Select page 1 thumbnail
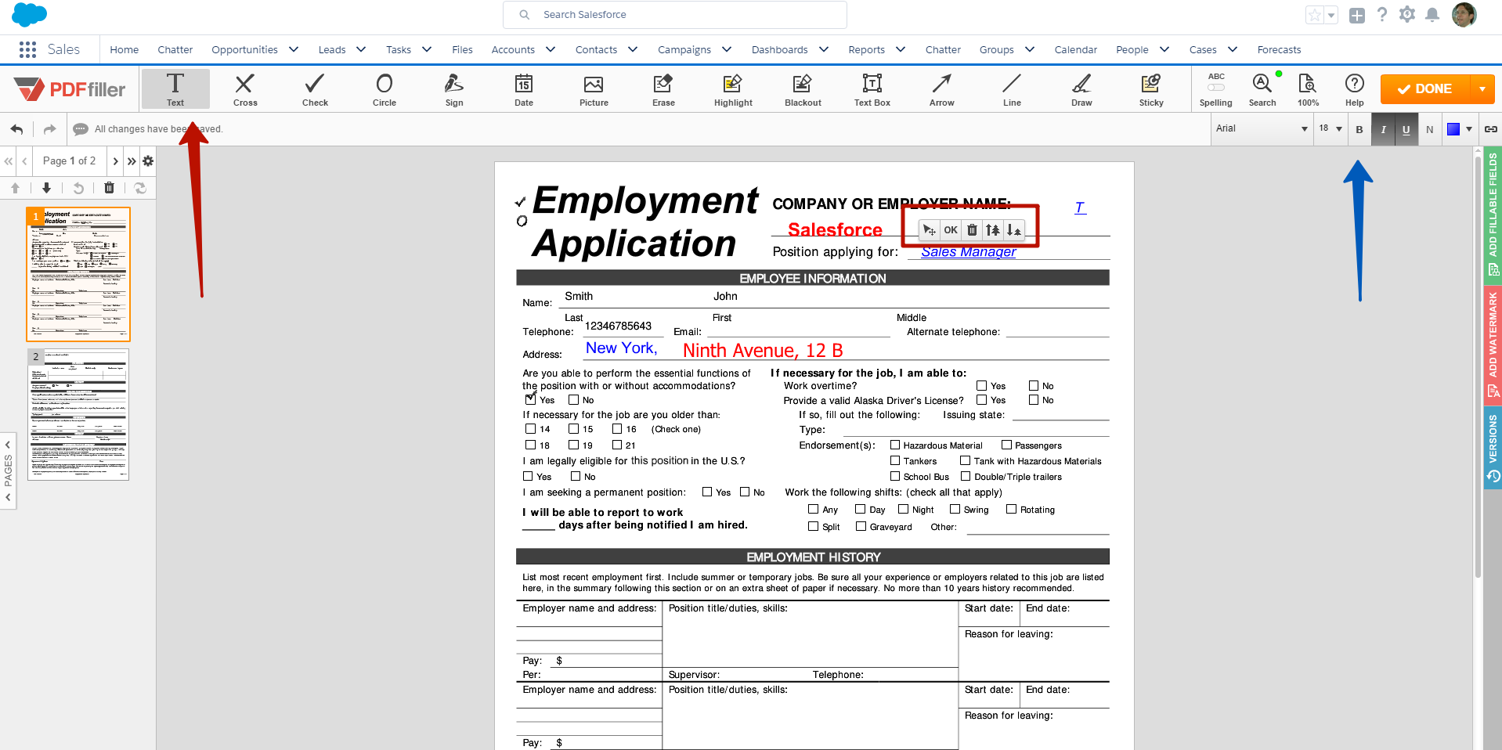The height and width of the screenshot is (750, 1502). coord(78,274)
